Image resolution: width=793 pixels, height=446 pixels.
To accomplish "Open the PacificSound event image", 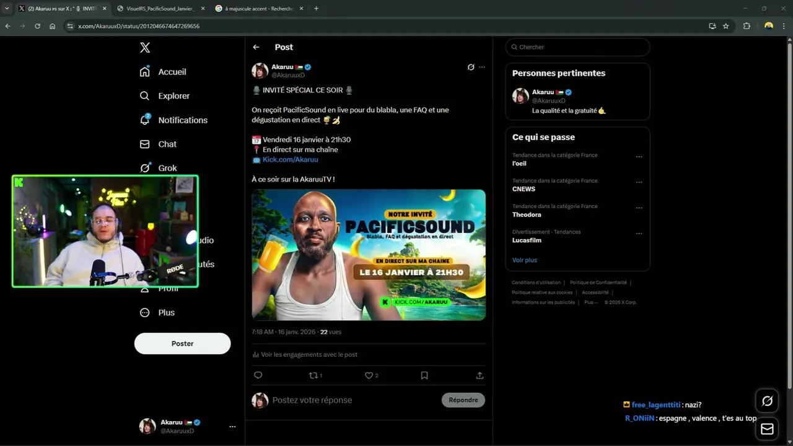I will pos(369,255).
